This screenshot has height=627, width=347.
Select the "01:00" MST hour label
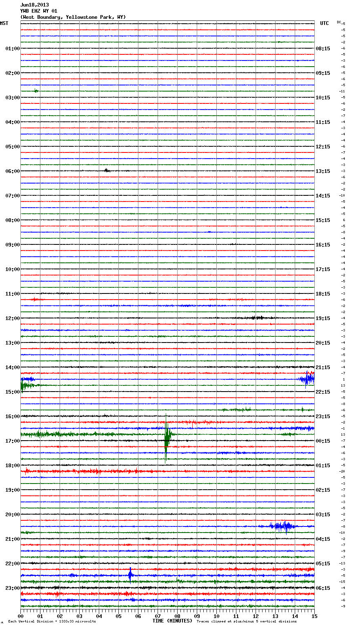point(13,49)
